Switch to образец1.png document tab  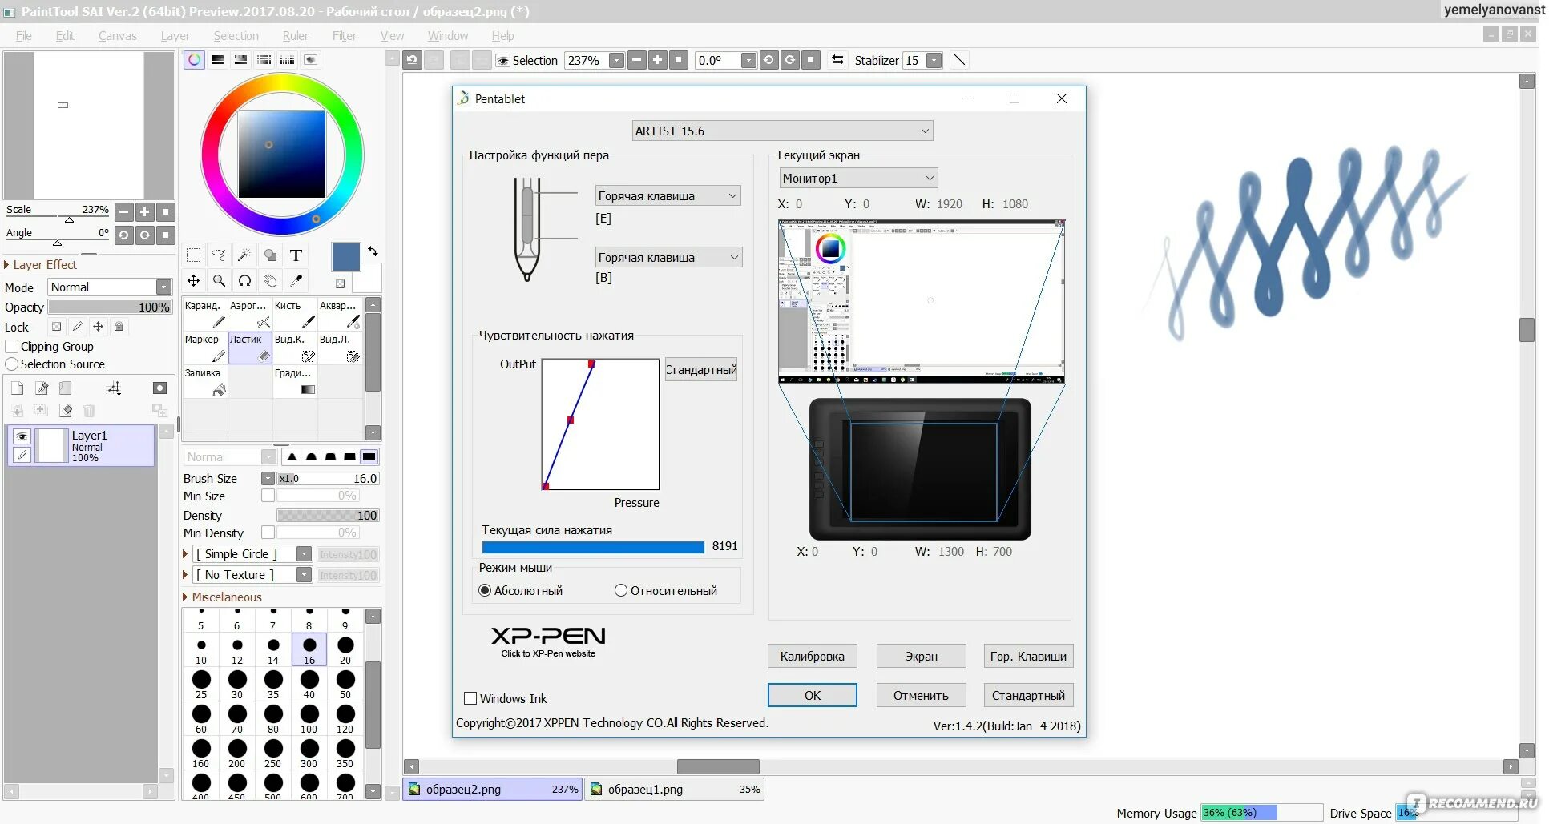(674, 789)
